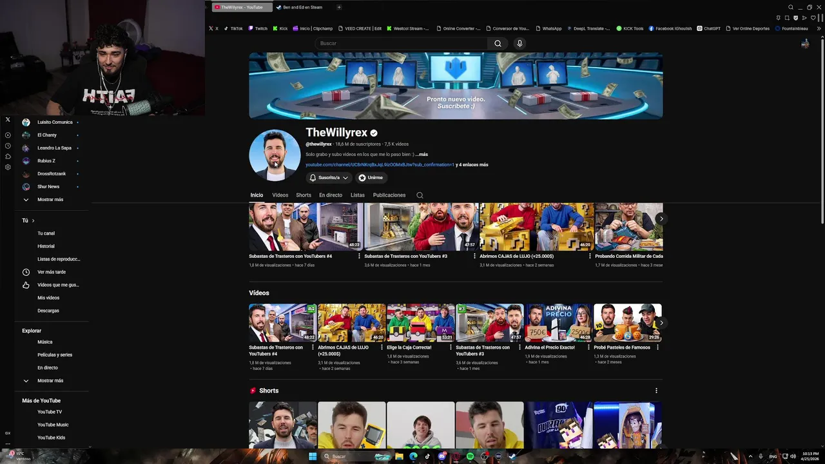Open the WhatsApp bookmark

548,28
